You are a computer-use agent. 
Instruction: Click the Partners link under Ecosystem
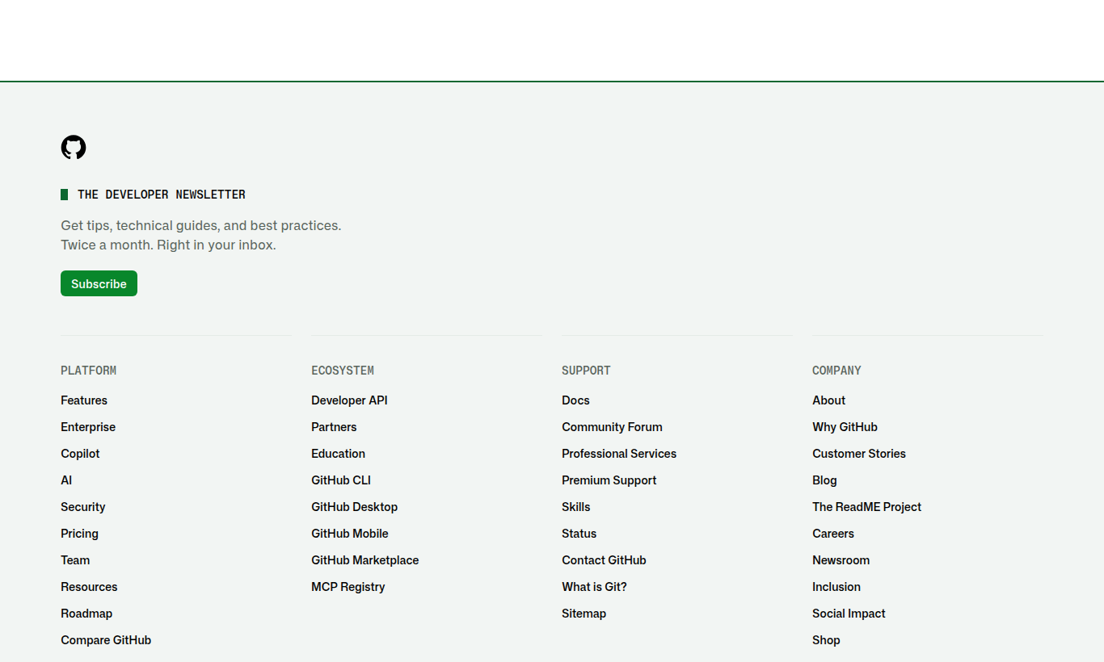(x=334, y=427)
